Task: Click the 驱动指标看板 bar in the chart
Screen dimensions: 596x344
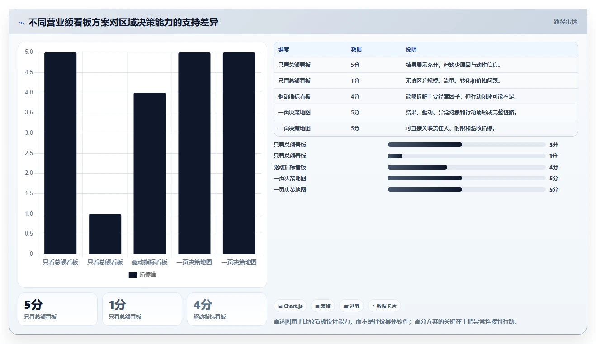Action: pyautogui.click(x=150, y=173)
